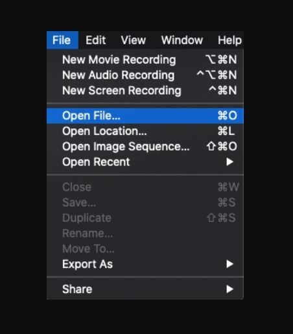The image size is (293, 334).
Task: Open the View menu
Action: pyautogui.click(x=134, y=40)
